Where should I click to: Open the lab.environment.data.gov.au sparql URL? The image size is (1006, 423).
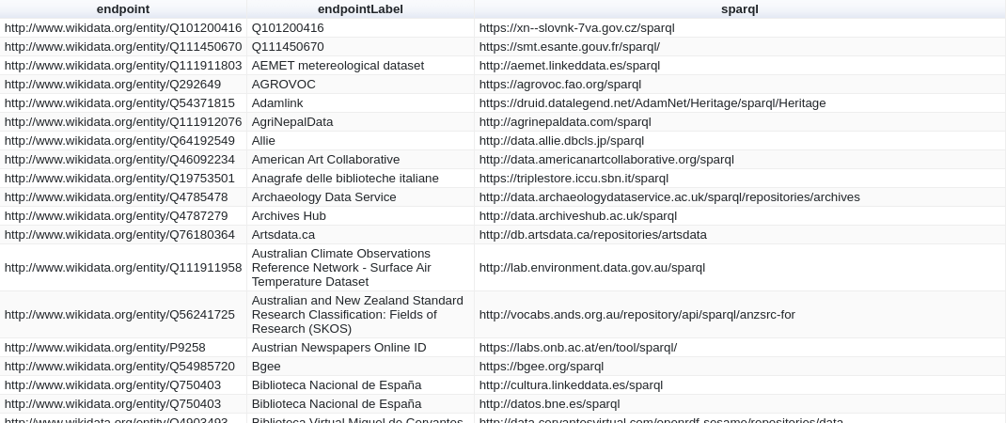[591, 267]
